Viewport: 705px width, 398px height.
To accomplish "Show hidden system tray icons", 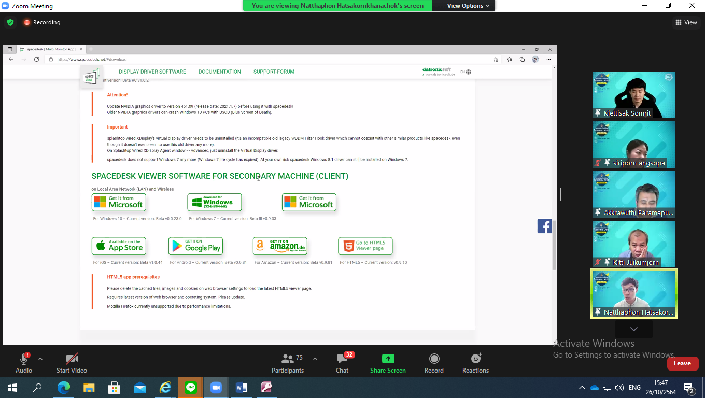I will pos(582,388).
